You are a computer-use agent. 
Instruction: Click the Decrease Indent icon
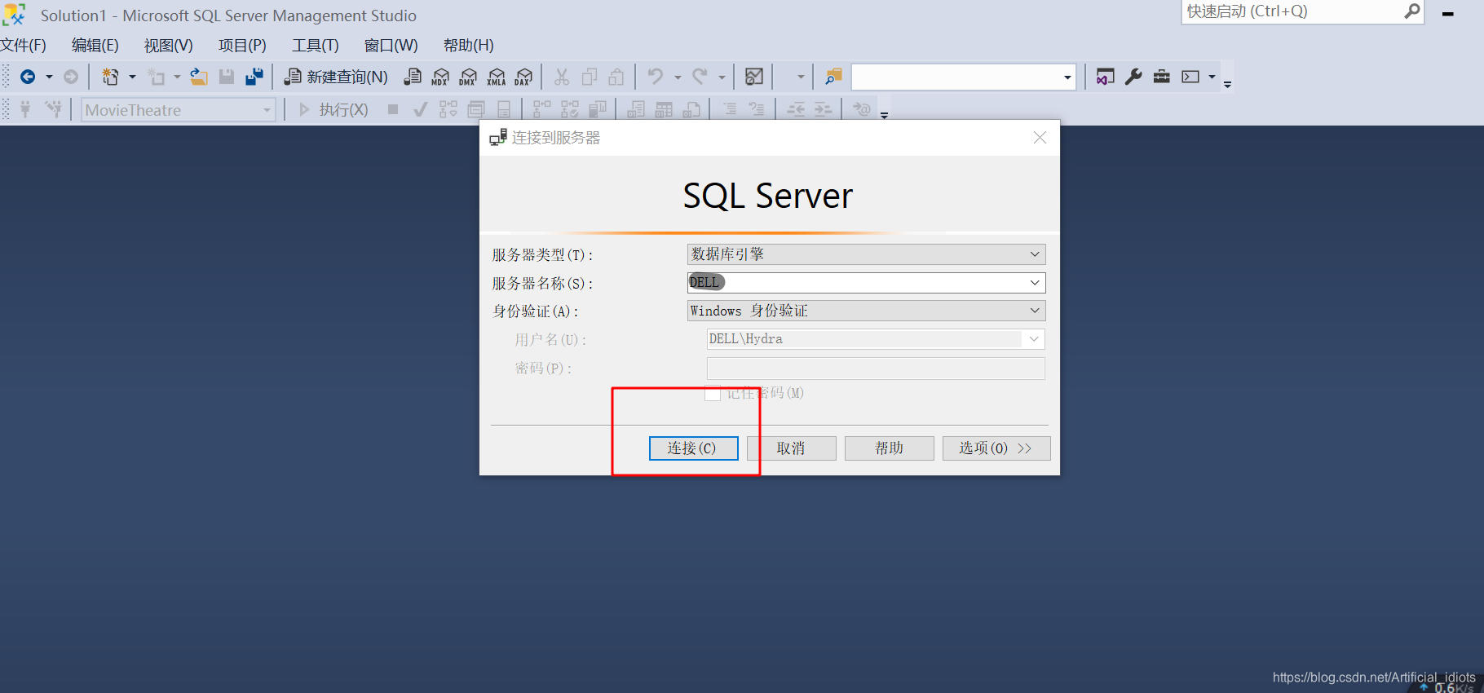(x=796, y=109)
